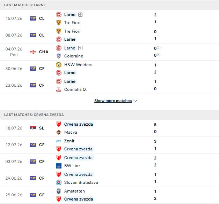Click the advancing arrow icon beside Larne vs Coleraine

click(x=80, y=48)
